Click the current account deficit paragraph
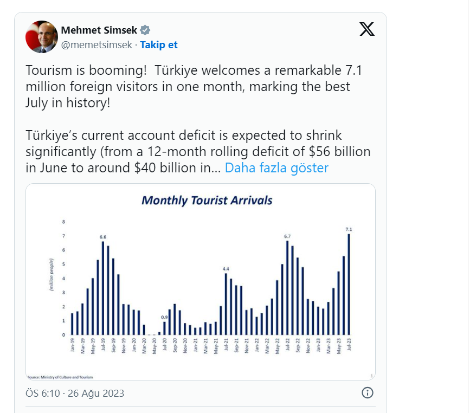The height and width of the screenshot is (413, 476). [x=198, y=151]
